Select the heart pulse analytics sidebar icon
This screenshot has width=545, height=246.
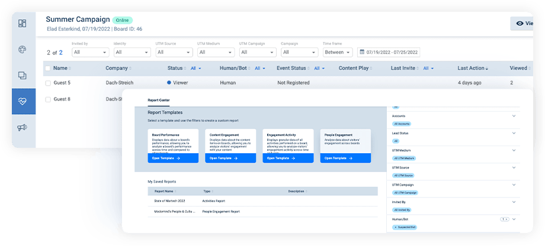coord(23,101)
